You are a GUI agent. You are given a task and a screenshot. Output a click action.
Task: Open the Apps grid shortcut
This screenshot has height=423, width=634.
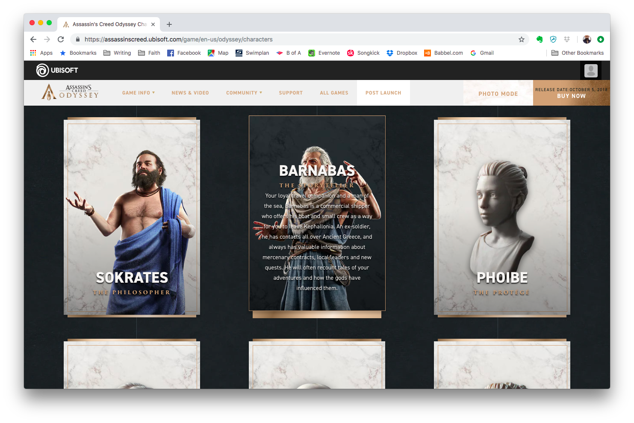tap(41, 53)
